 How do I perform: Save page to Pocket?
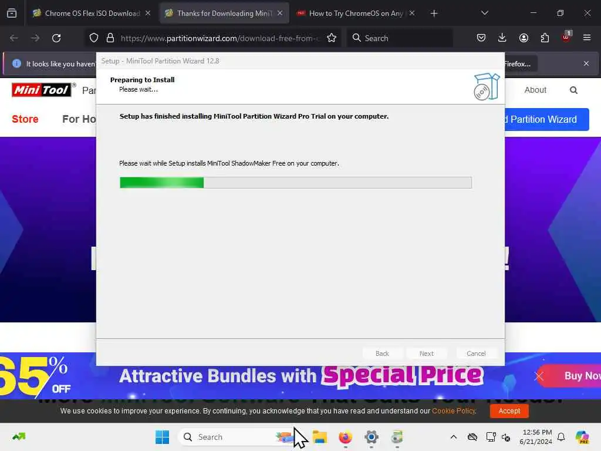[481, 38]
